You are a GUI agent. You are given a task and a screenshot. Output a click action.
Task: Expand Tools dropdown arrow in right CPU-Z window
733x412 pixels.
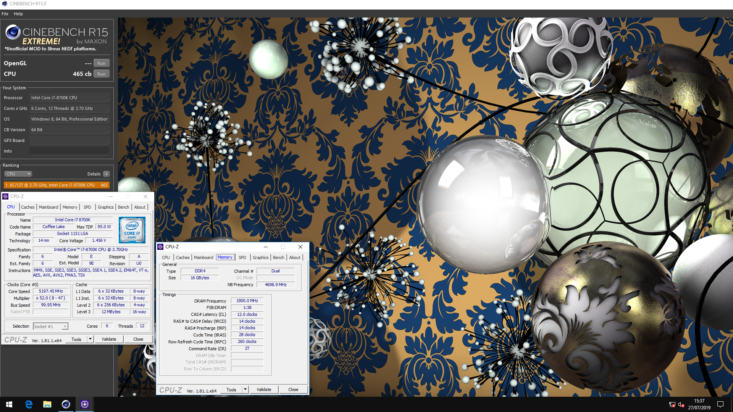point(245,390)
